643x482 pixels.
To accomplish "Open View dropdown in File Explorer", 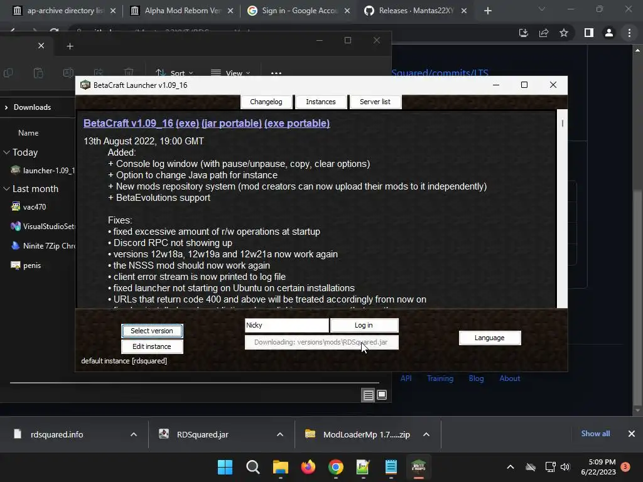I will [x=230, y=73].
